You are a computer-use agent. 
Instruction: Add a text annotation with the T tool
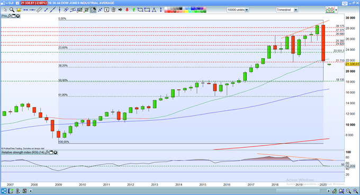pos(106,10)
